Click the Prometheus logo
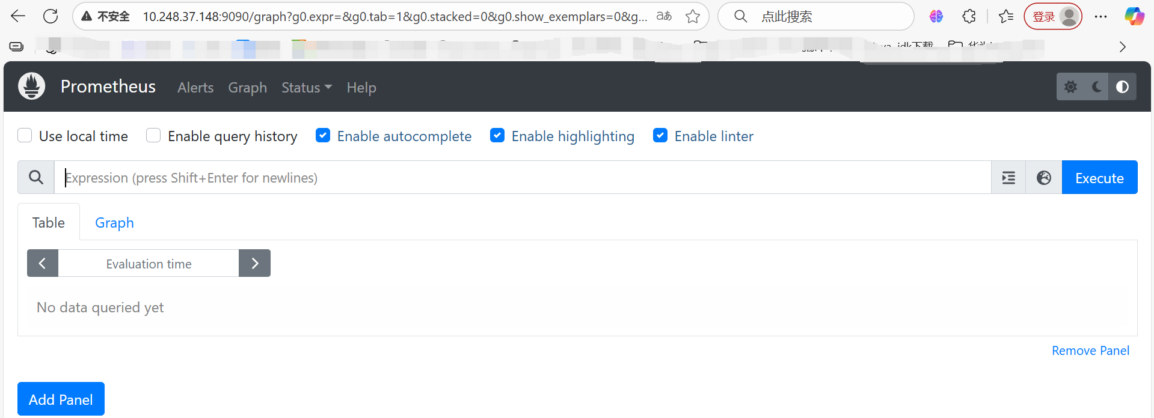 (x=31, y=86)
